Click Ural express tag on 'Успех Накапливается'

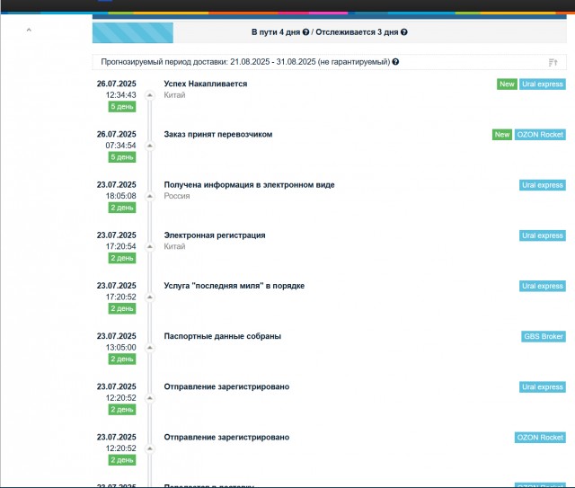[543, 84]
